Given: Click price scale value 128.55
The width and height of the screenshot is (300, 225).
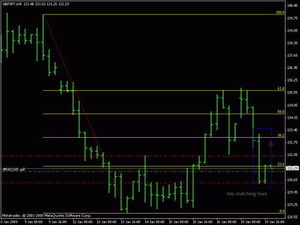Looking at the screenshot, I should click(292, 217).
